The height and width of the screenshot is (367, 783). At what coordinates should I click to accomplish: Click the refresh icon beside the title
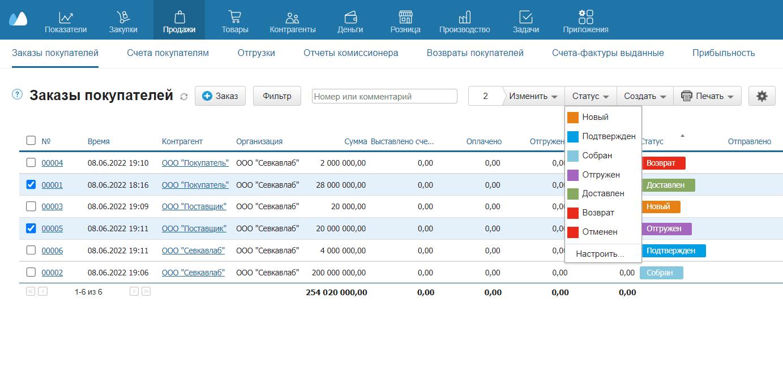point(183,97)
